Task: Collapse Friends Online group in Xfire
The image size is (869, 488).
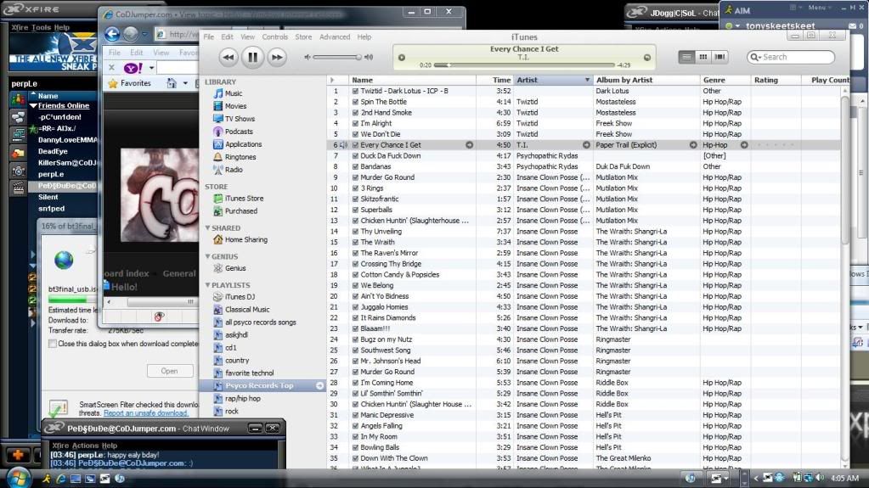Action: [x=33, y=106]
